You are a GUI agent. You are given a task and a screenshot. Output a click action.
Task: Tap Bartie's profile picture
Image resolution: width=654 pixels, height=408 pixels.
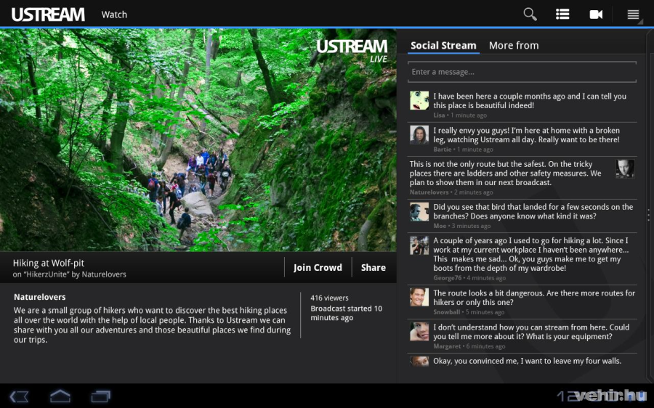(x=419, y=134)
